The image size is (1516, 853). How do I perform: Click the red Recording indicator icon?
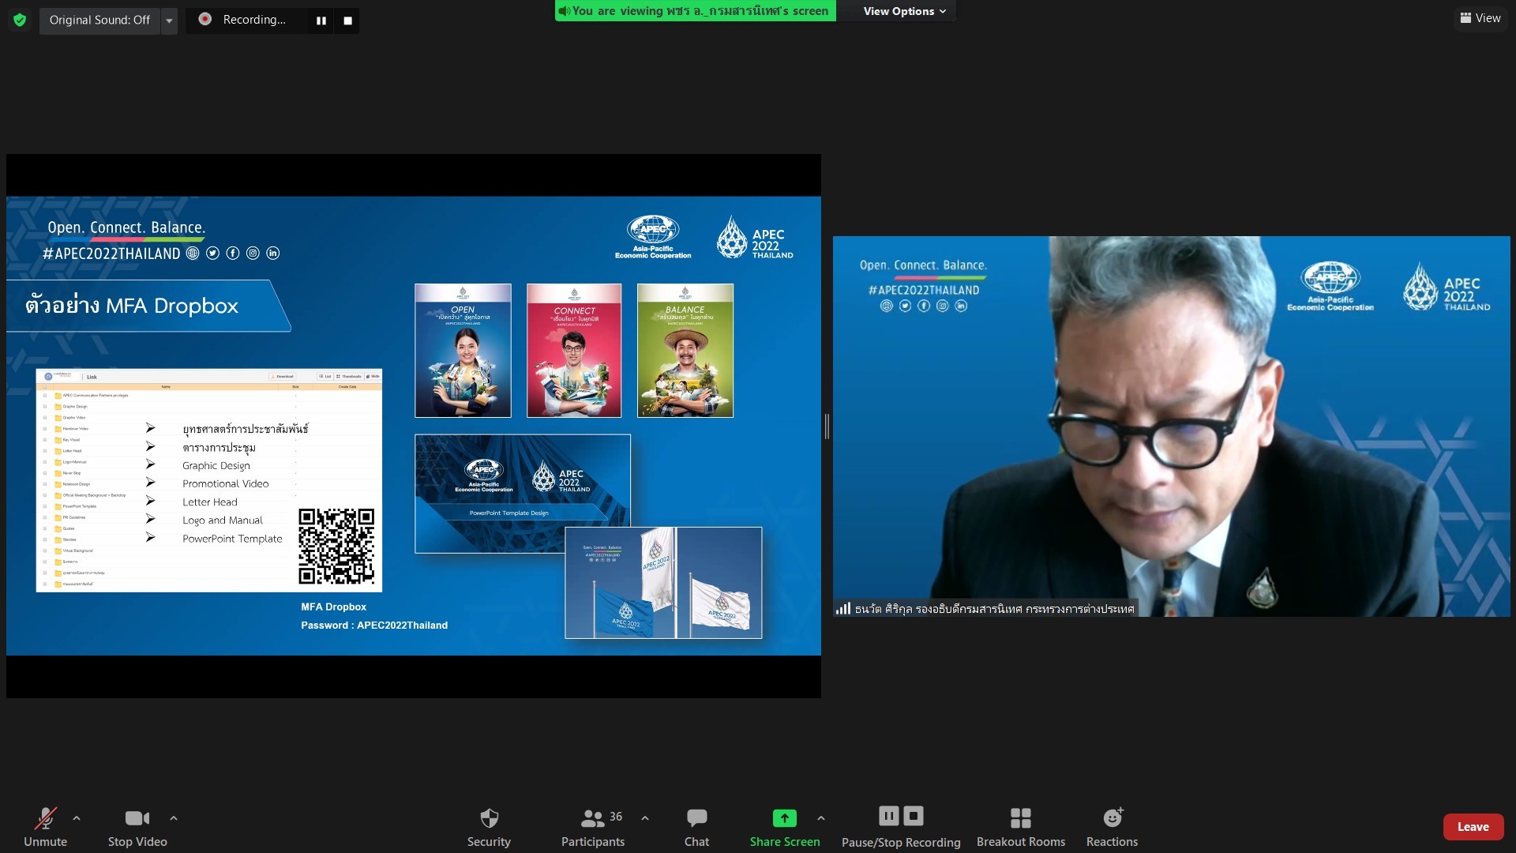205,19
